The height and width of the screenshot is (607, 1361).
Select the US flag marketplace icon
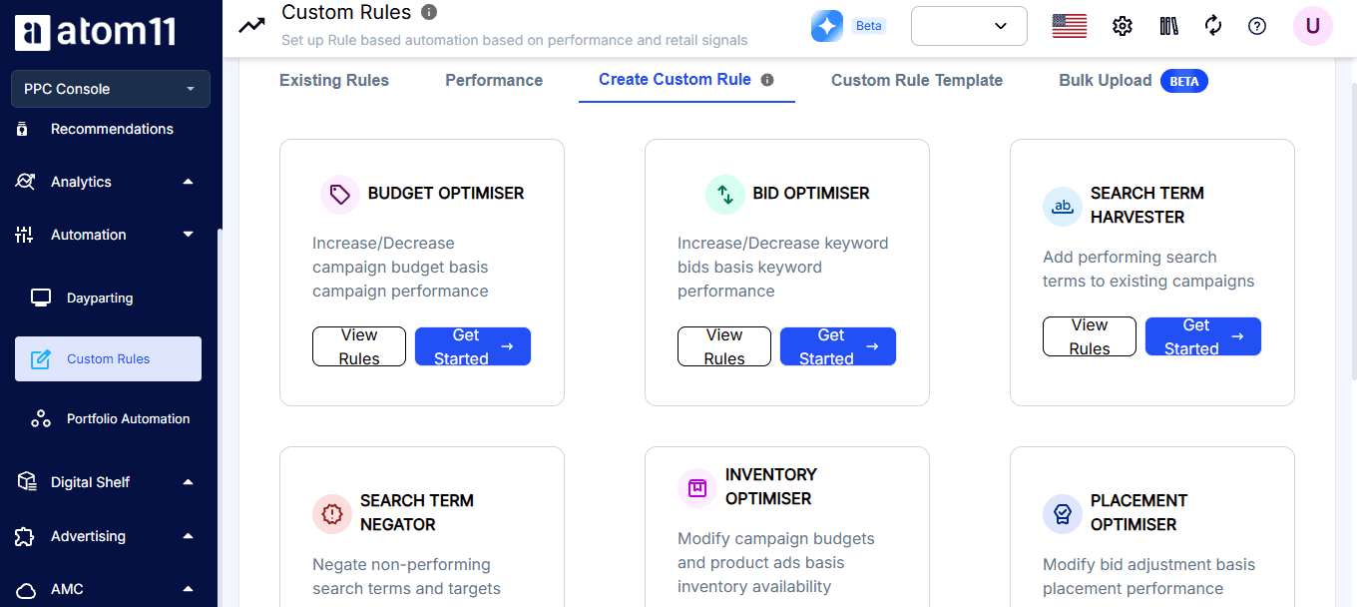point(1070,26)
